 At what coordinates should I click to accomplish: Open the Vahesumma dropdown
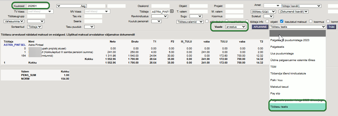[x=14, y=21]
